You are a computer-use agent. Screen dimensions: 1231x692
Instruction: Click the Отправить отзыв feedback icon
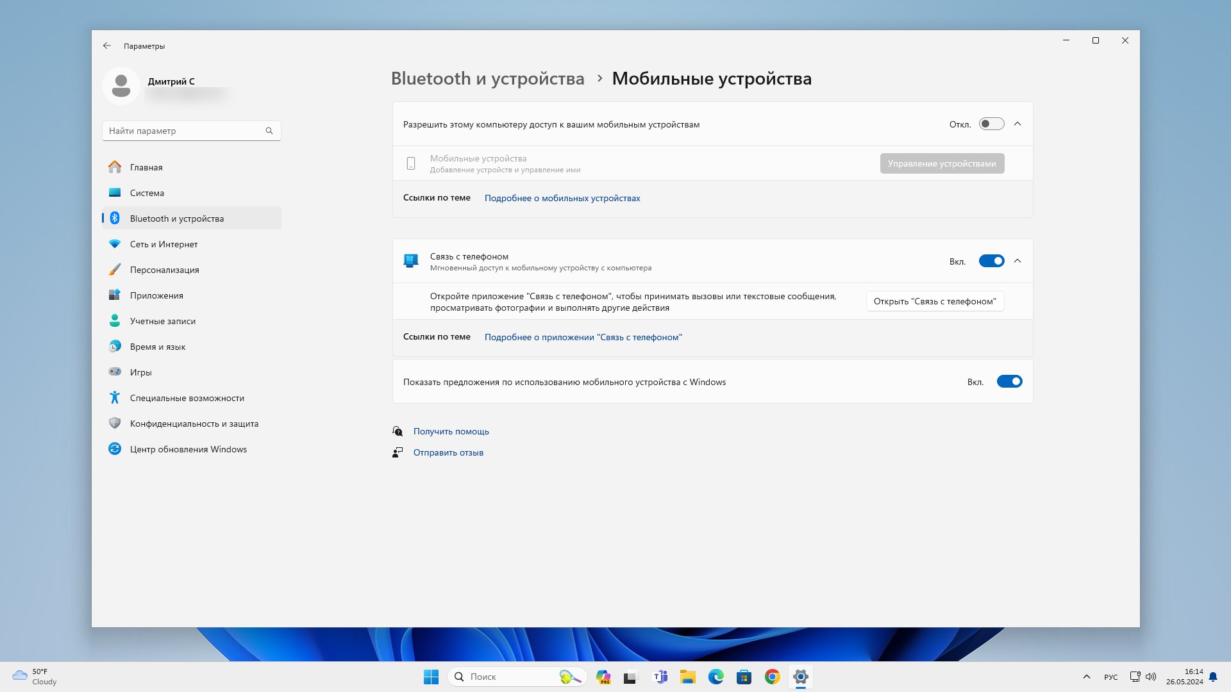[398, 452]
